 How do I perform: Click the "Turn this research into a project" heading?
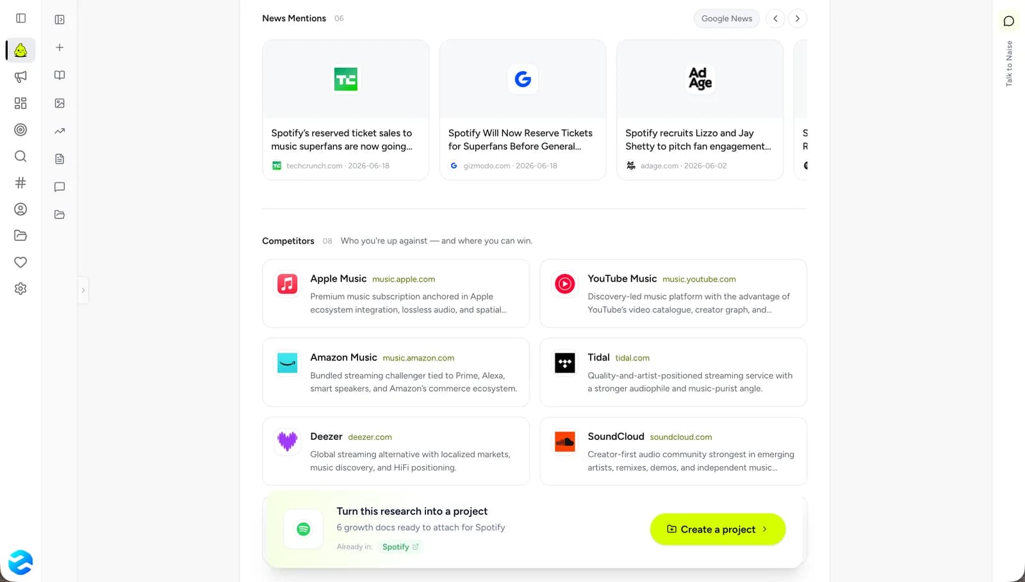pyautogui.click(x=412, y=512)
